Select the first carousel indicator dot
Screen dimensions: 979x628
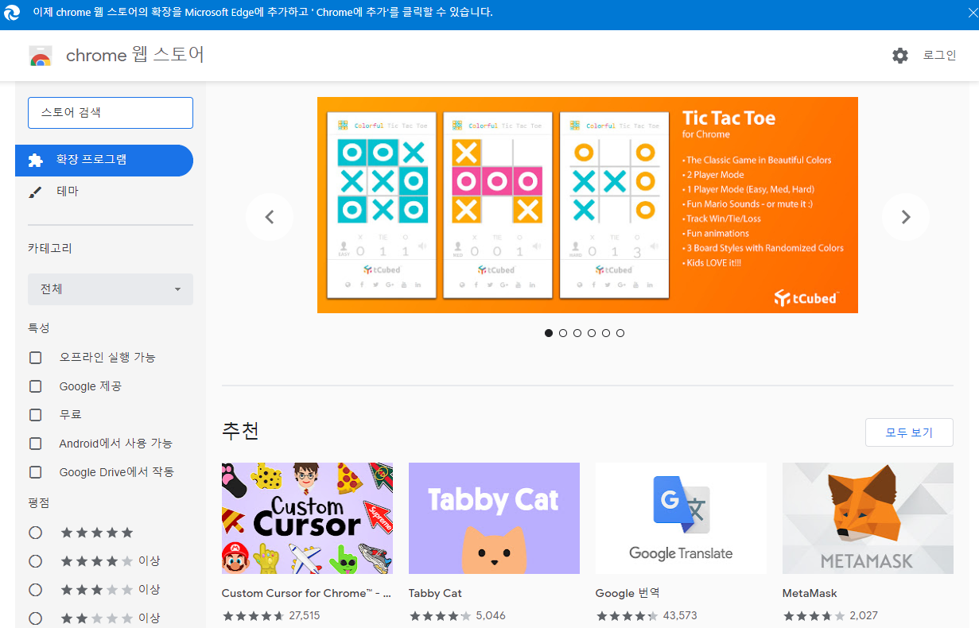549,333
